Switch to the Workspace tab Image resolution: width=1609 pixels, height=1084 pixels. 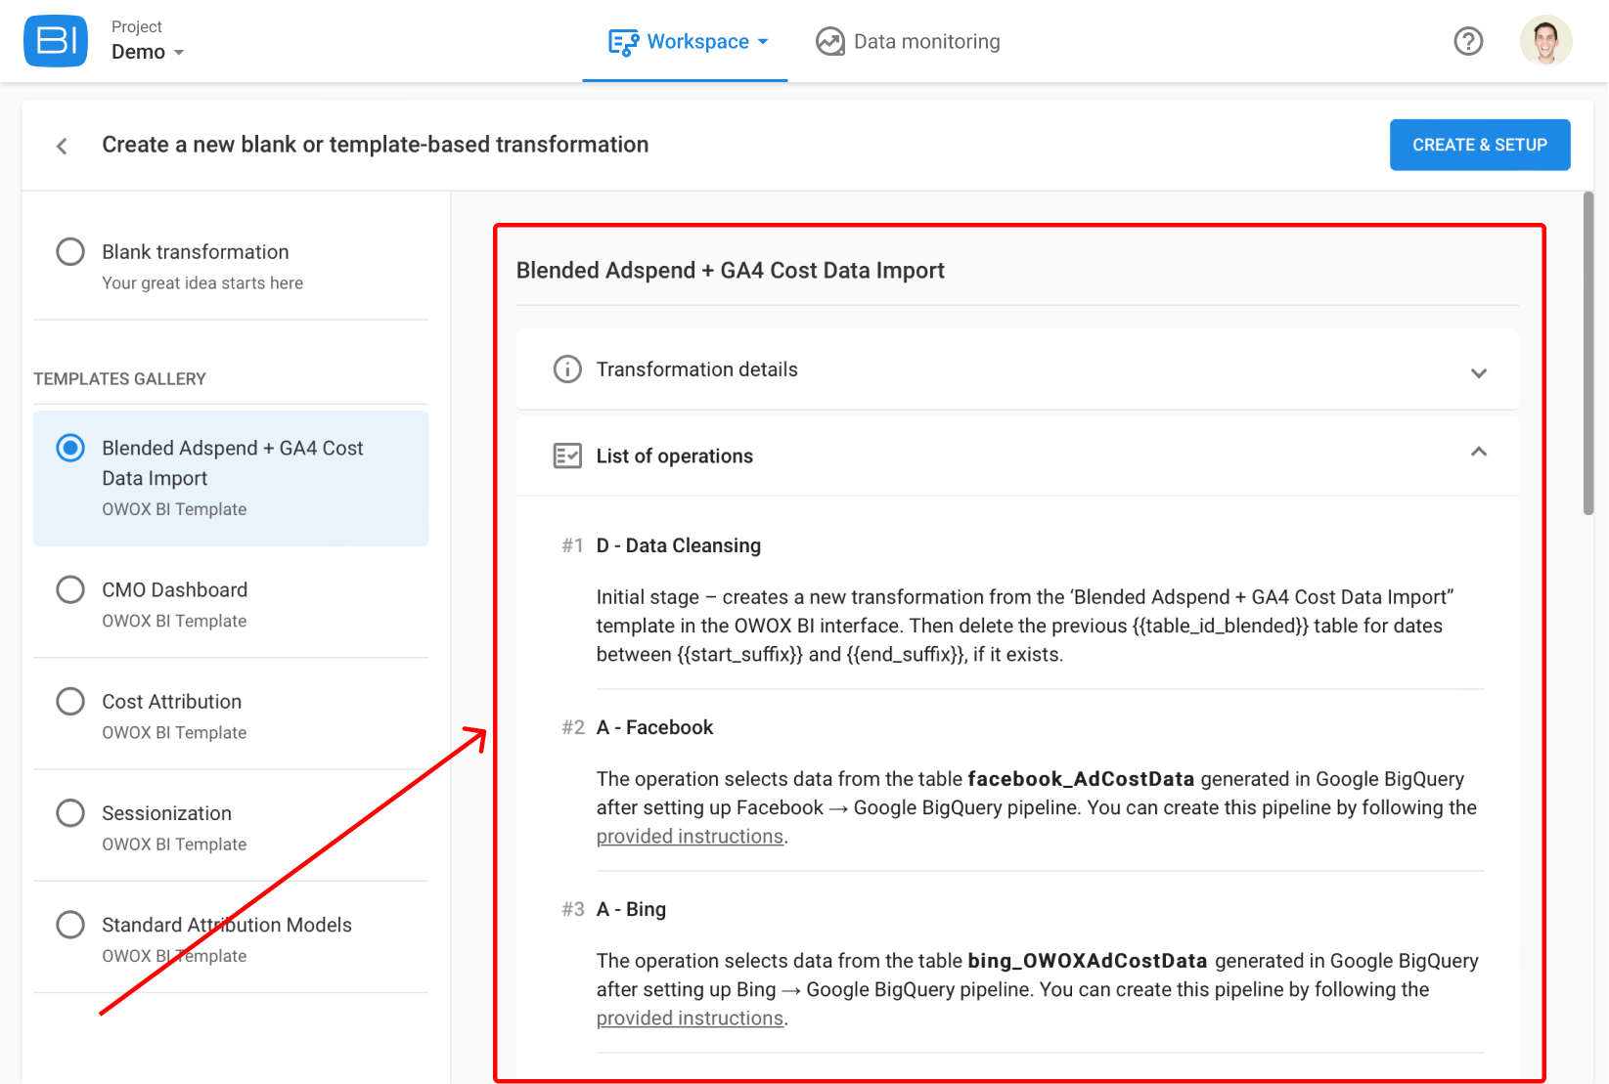click(686, 42)
